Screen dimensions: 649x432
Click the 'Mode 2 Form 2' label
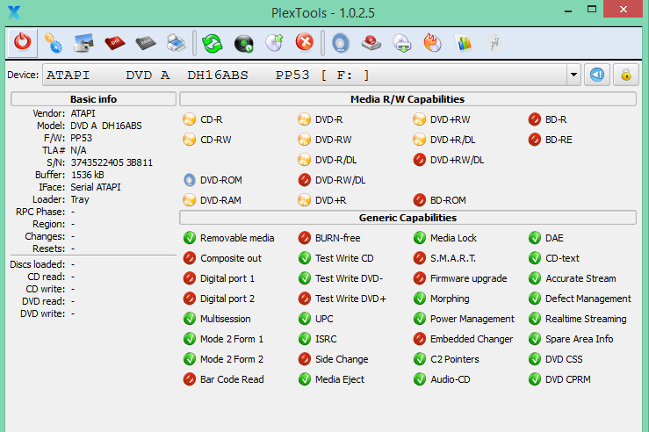coord(232,360)
